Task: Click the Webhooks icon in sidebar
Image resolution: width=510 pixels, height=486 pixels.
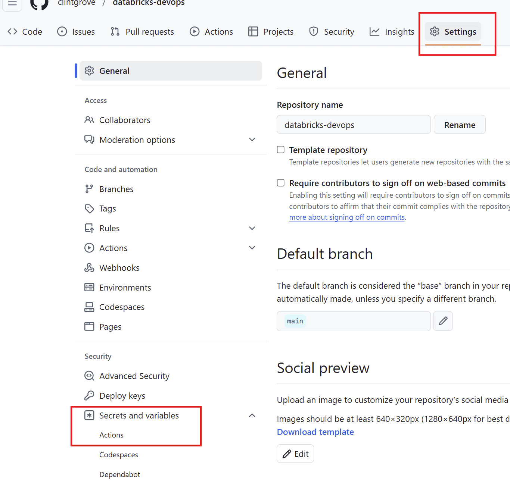Action: coord(89,268)
